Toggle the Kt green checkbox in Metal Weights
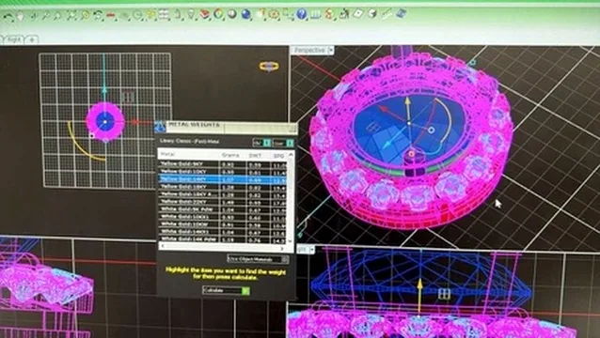This screenshot has width=600, height=338. 267,143
